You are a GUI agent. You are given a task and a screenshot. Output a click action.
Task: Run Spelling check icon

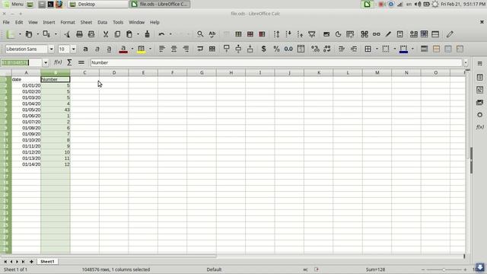pos(212,34)
